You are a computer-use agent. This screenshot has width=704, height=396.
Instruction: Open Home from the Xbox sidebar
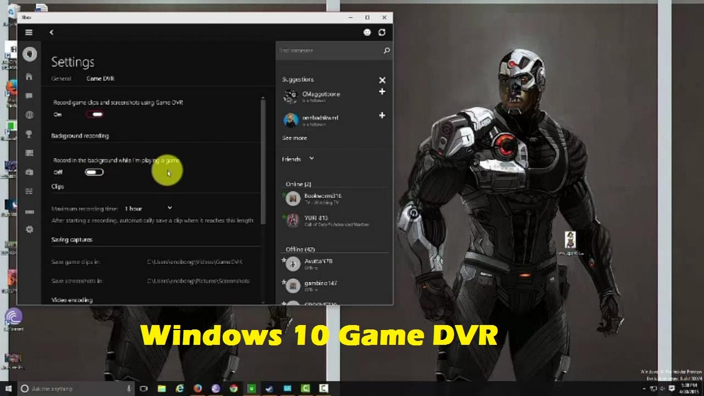click(30, 76)
